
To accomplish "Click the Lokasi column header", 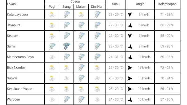I will click(12, 4).
